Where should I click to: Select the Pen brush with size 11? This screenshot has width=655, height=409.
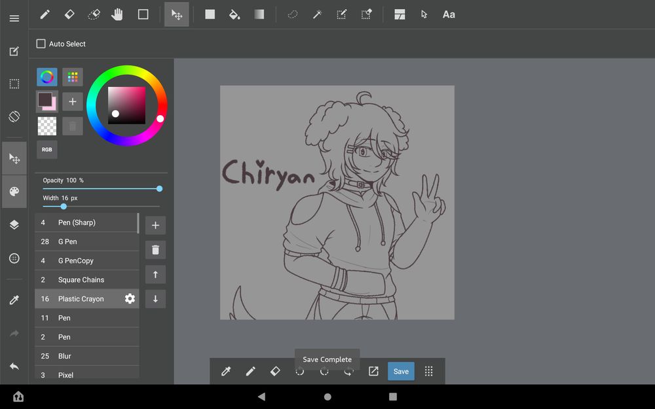tap(86, 318)
